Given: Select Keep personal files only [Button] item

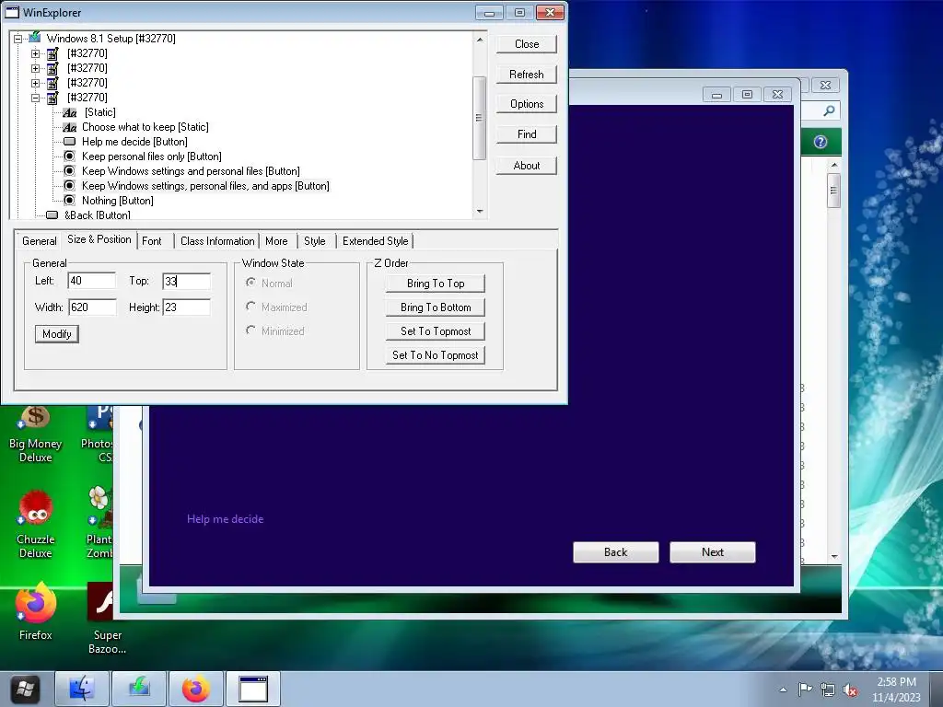Looking at the screenshot, I should tap(152, 156).
